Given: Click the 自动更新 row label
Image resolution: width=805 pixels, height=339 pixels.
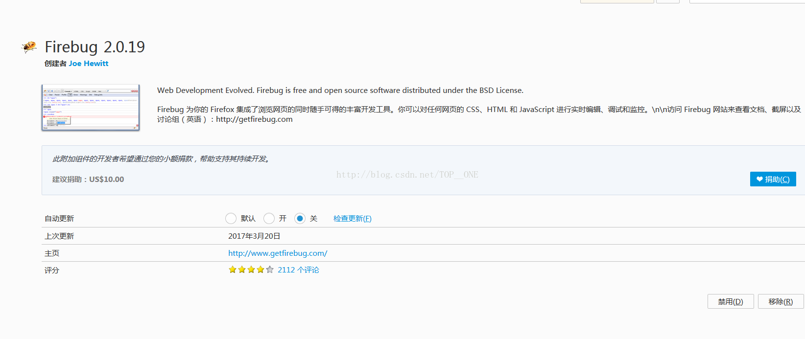Looking at the screenshot, I should (59, 219).
